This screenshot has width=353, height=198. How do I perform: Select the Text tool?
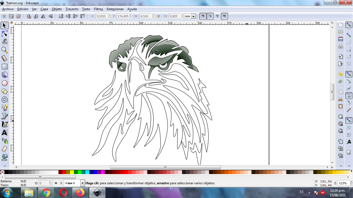pyautogui.click(x=4, y=133)
